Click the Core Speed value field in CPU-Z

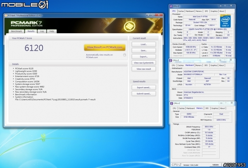coord(191,47)
